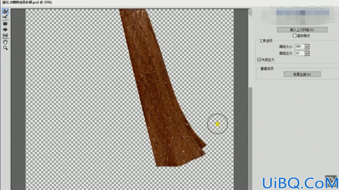Click the 恢复全部(A) button
339x190 pixels.
click(302, 74)
